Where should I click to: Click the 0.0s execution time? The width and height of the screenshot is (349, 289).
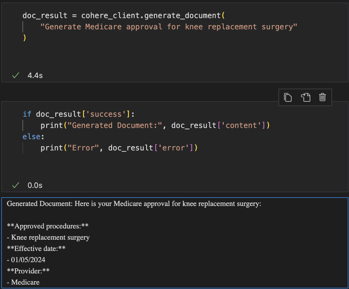click(x=35, y=185)
